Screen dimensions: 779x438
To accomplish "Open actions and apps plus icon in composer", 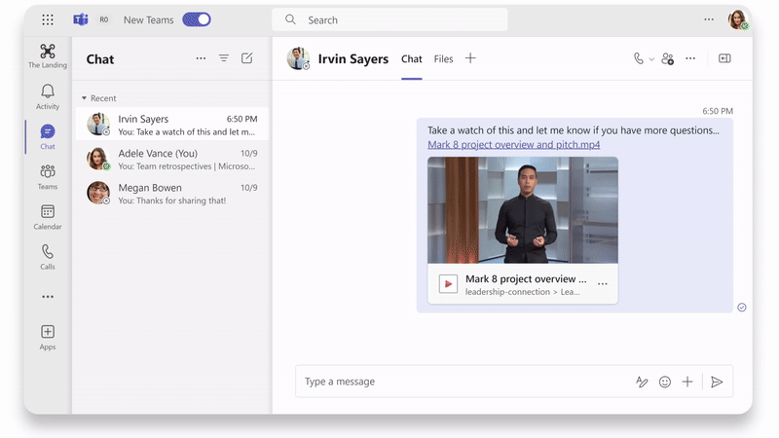I will pos(687,382).
